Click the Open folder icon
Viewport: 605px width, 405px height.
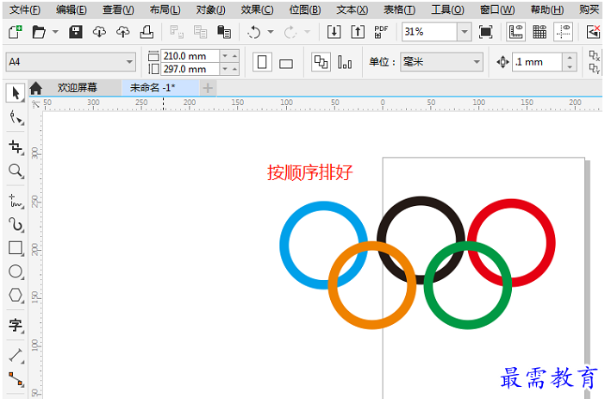click(x=39, y=32)
